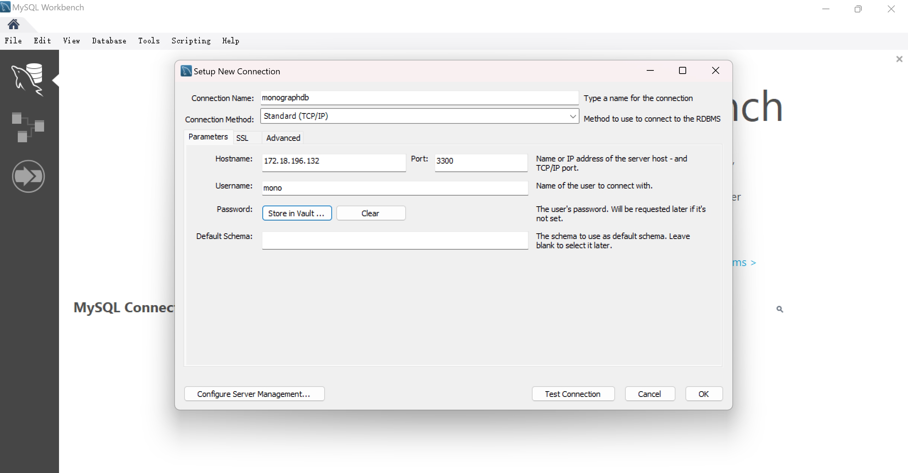This screenshot has width=908, height=473.
Task: Switch to the Advanced tab
Action: [x=283, y=138]
